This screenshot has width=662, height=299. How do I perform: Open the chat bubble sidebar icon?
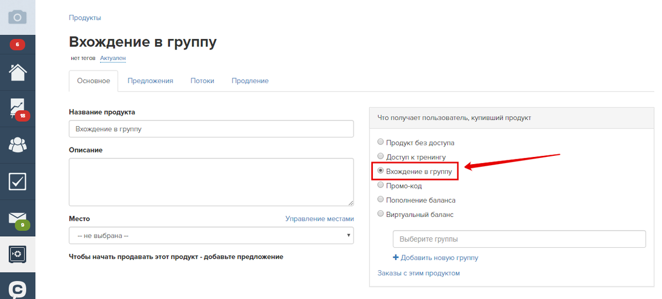pyautogui.click(x=18, y=288)
